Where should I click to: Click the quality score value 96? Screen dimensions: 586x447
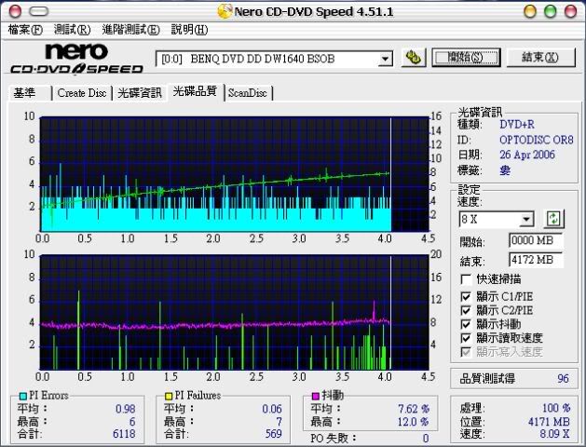coord(563,379)
